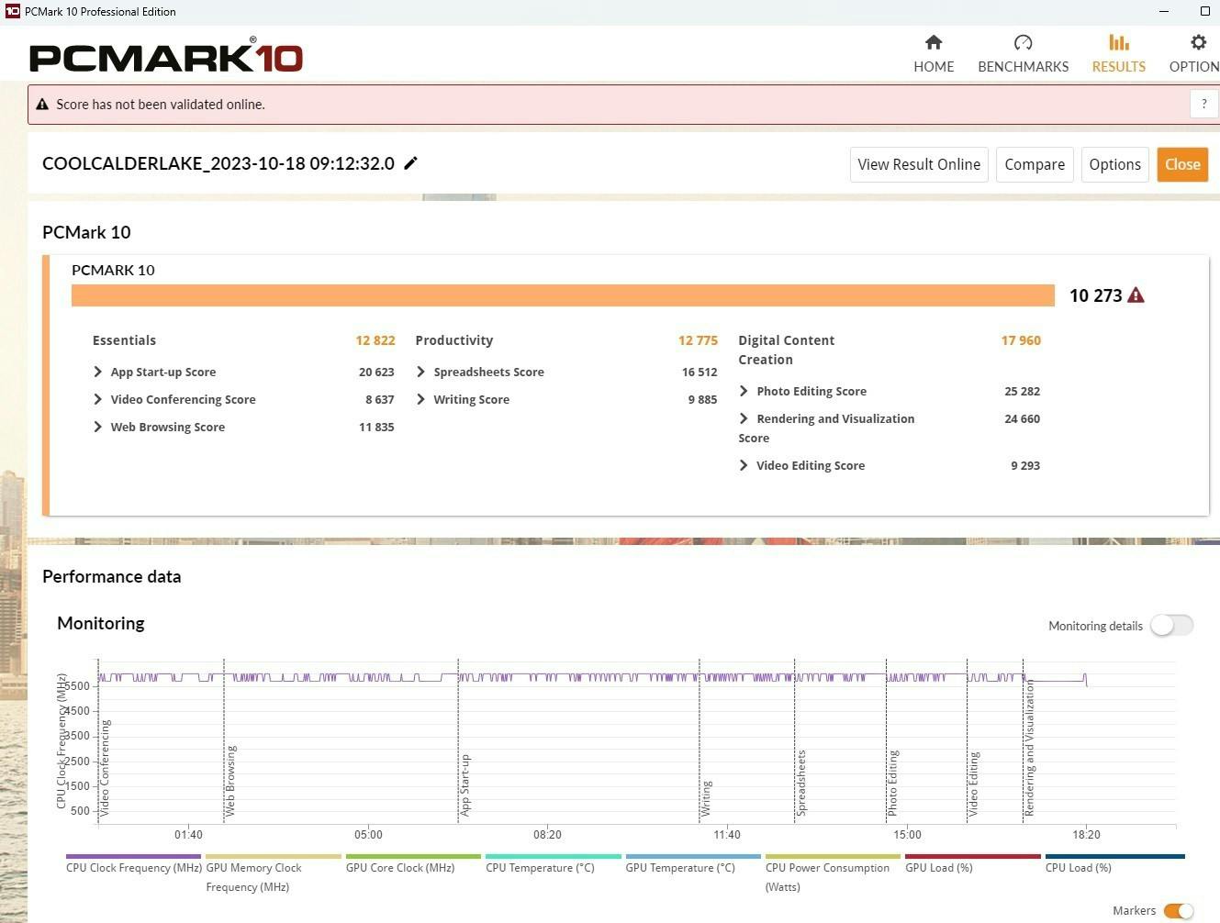
Task: Click the Photo Editing value 25 282
Action: [1022, 391]
